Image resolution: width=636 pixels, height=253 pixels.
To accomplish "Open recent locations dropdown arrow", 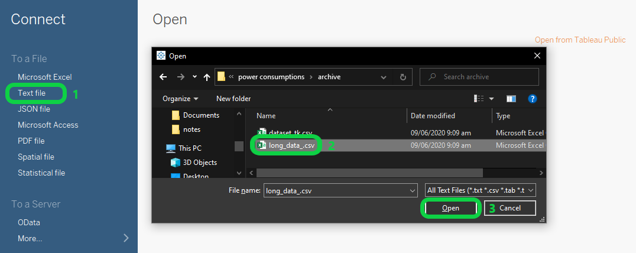I will 194,77.
